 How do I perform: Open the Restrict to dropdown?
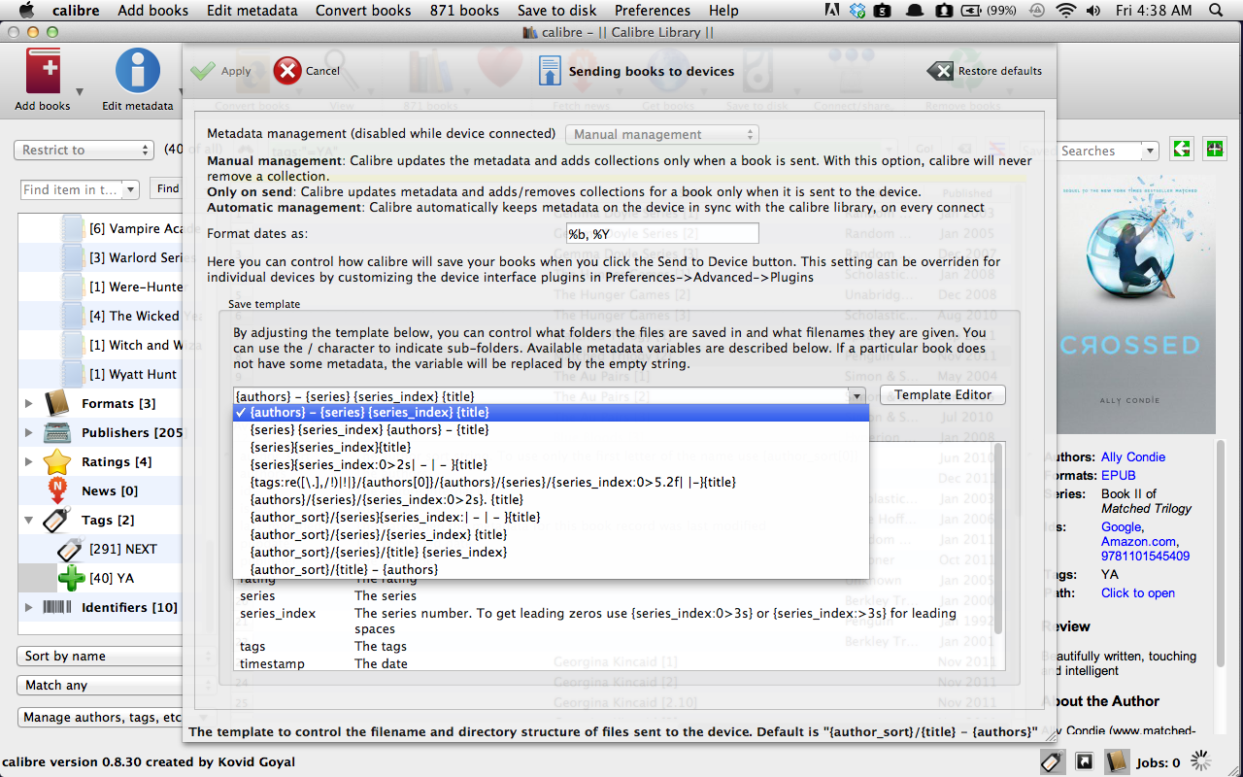click(84, 150)
